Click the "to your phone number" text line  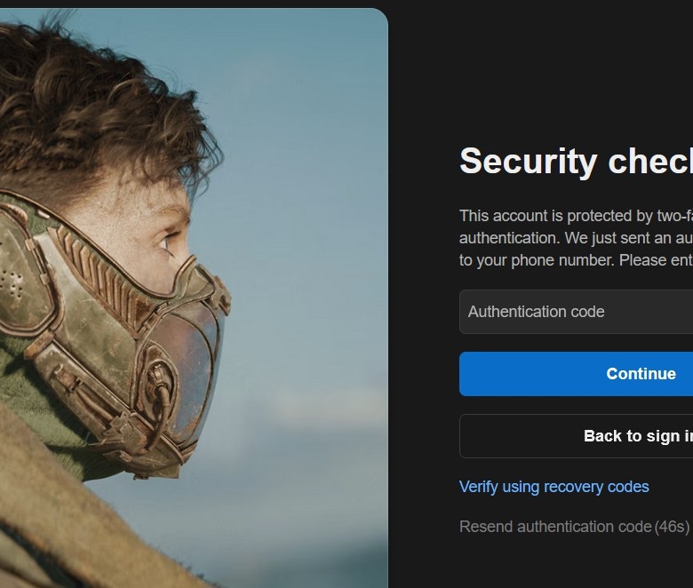(576, 259)
